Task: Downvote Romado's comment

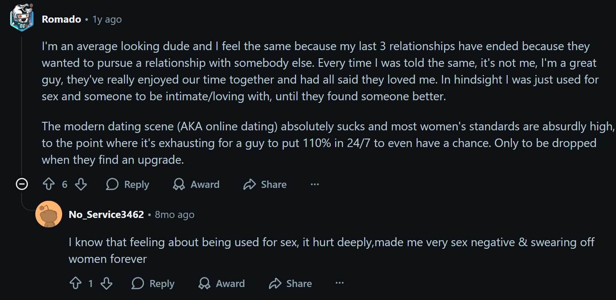Action: click(x=81, y=184)
